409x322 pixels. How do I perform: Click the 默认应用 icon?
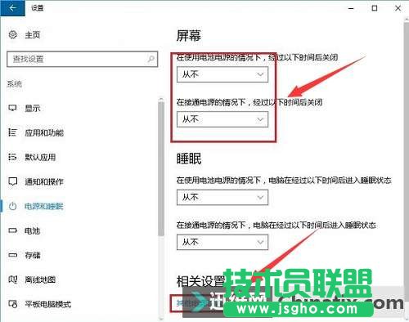(12, 157)
